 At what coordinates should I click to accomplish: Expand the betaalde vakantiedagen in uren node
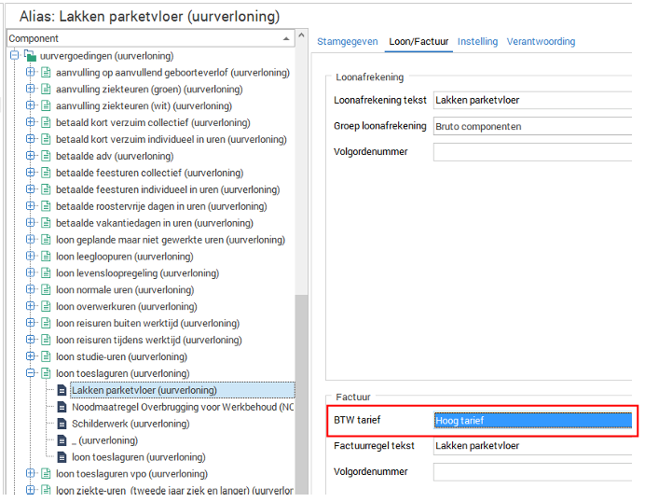31,223
